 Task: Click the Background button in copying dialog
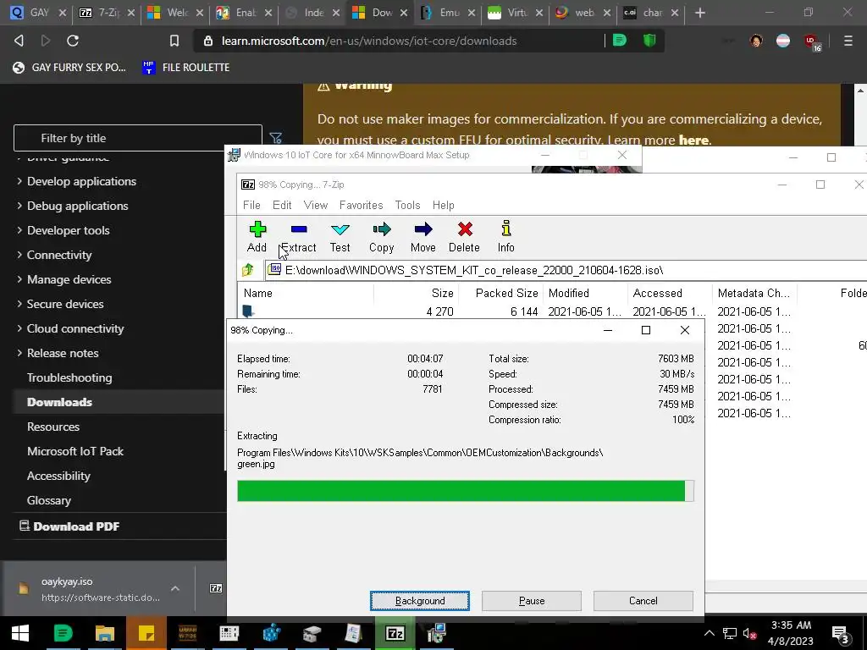pyautogui.click(x=420, y=601)
